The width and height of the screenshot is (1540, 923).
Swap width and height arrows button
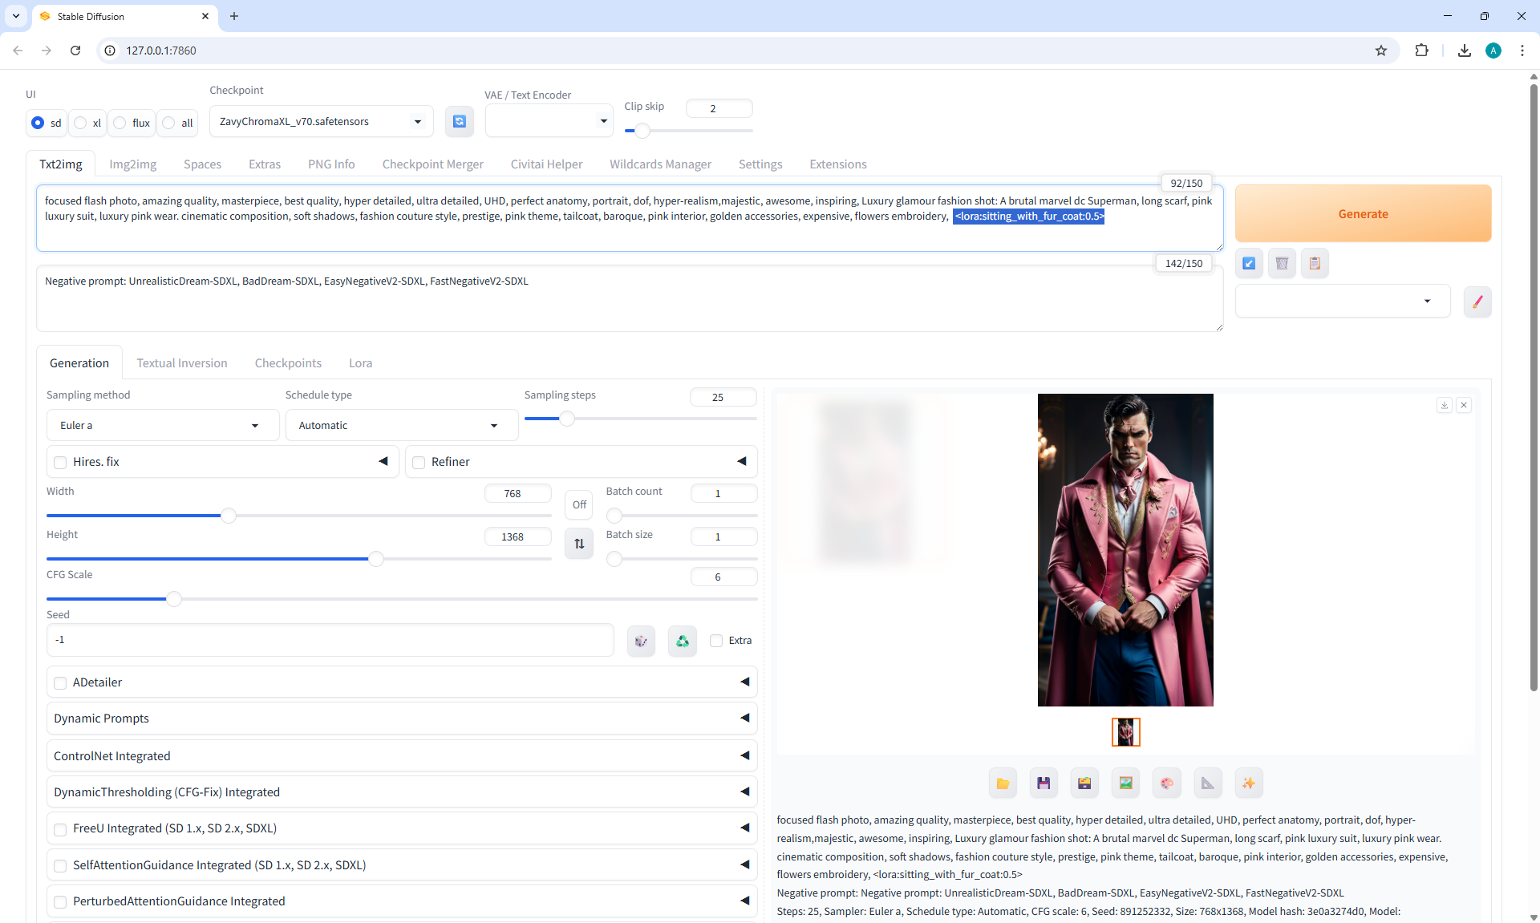[579, 544]
